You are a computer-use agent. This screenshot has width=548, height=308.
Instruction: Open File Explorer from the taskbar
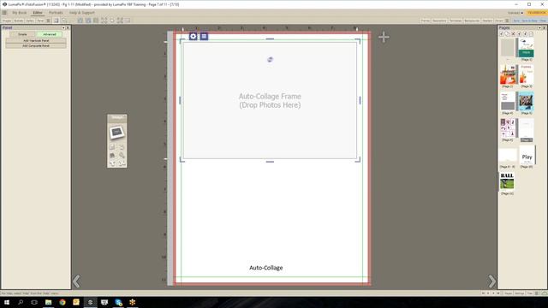coord(48,302)
